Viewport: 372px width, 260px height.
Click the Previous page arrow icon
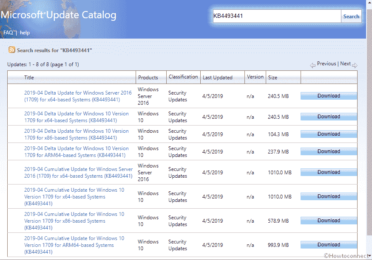click(312, 65)
